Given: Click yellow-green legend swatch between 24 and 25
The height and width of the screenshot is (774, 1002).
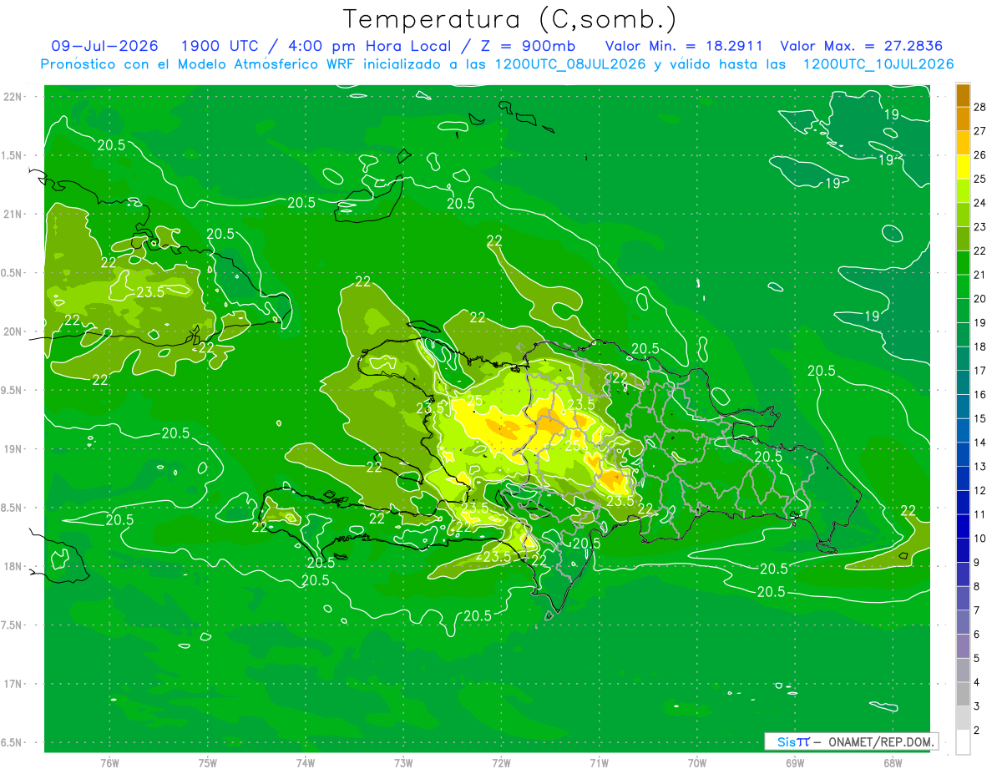Looking at the screenshot, I should click(x=963, y=191).
